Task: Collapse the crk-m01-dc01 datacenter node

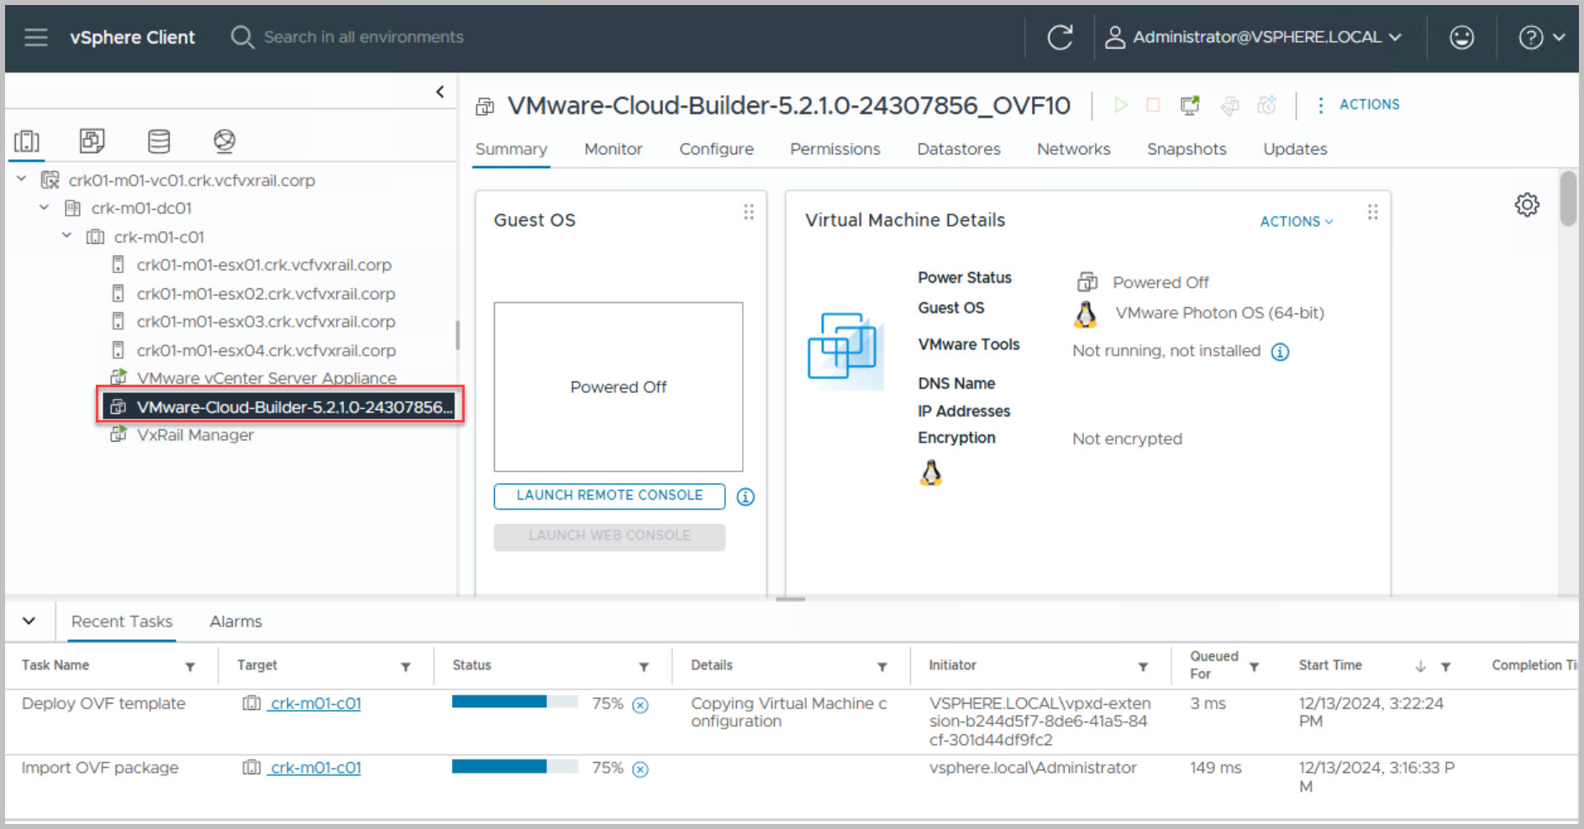Action: pyautogui.click(x=45, y=207)
